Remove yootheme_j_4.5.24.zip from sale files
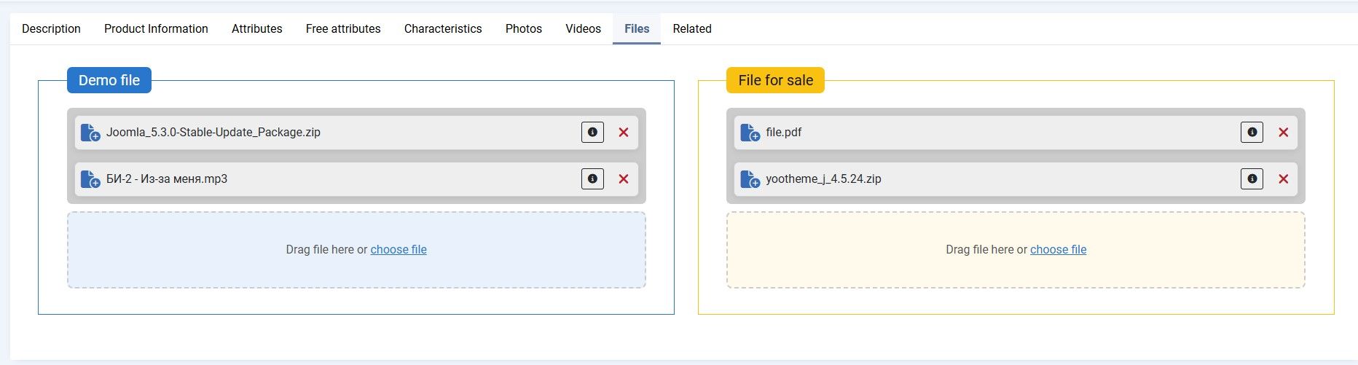 pos(1283,179)
